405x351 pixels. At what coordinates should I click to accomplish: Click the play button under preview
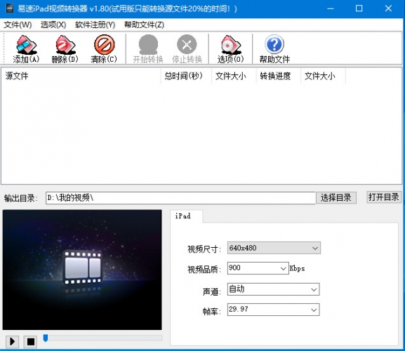[x=12, y=341]
